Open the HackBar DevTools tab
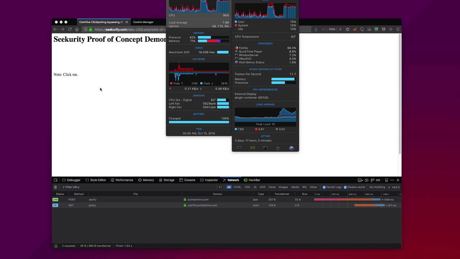The height and width of the screenshot is (259, 460). 252,180
